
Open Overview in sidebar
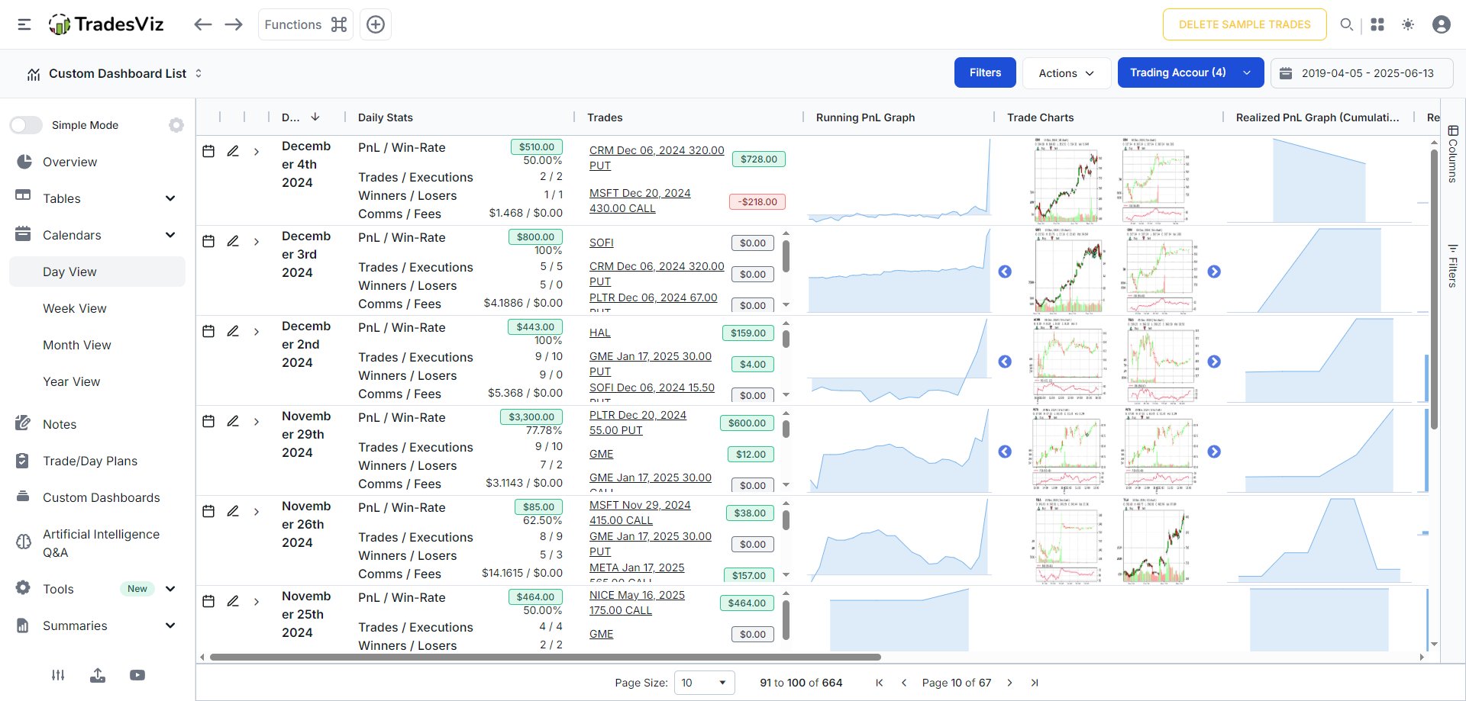point(97,162)
